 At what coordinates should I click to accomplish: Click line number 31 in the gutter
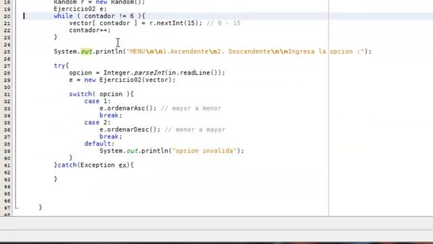point(7,95)
